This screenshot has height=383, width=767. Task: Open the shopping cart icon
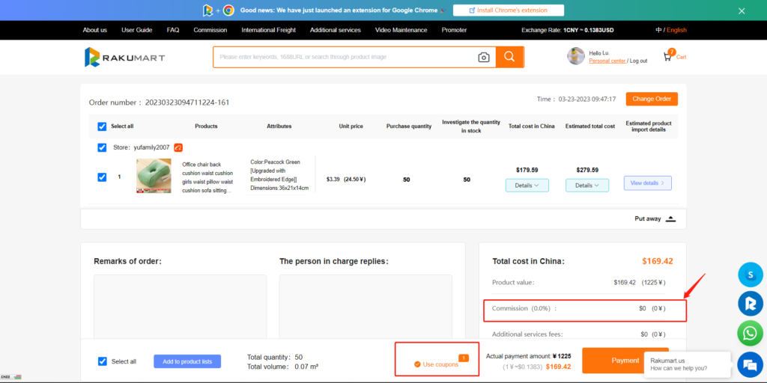(x=667, y=57)
